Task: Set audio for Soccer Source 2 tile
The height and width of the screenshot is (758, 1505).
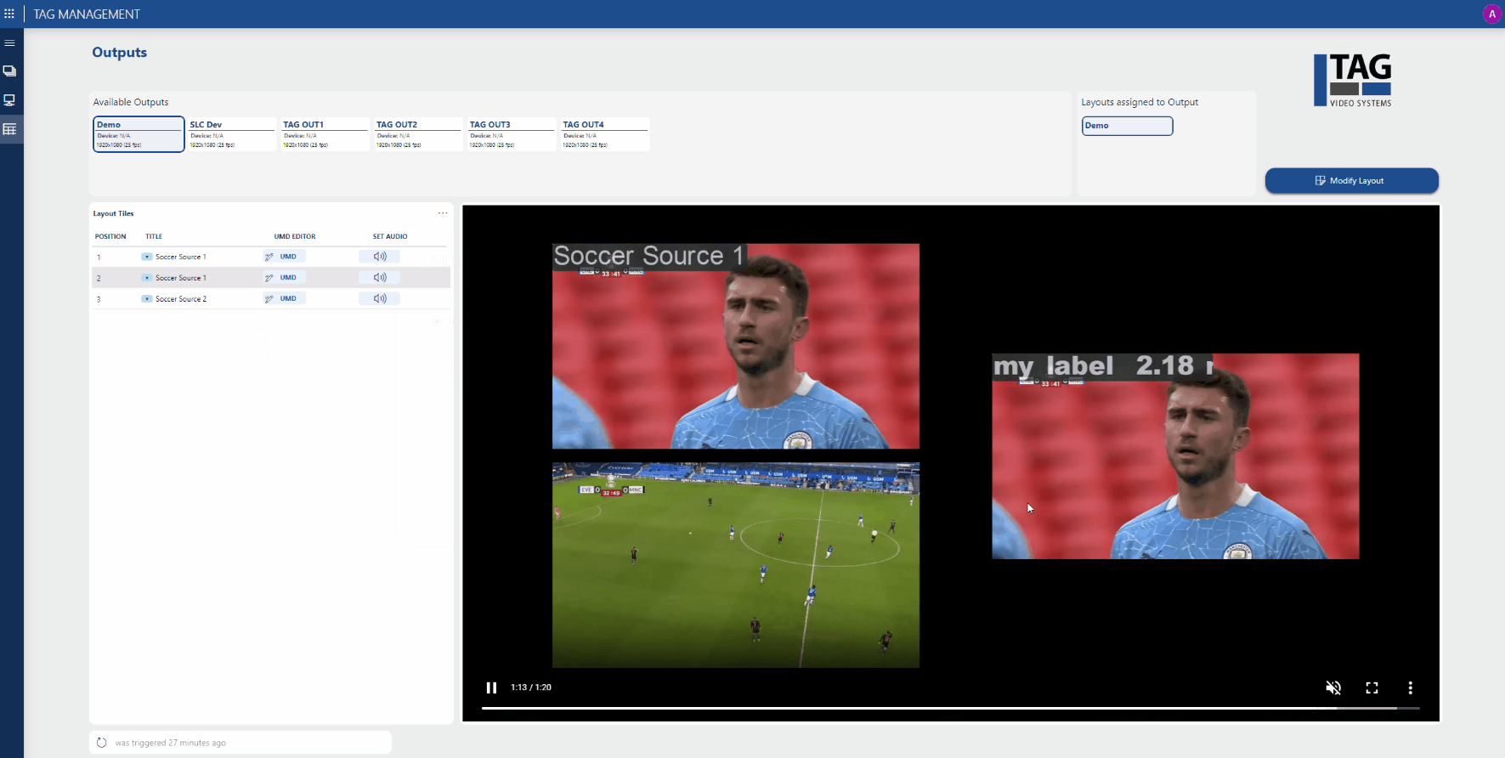Action: click(380, 299)
